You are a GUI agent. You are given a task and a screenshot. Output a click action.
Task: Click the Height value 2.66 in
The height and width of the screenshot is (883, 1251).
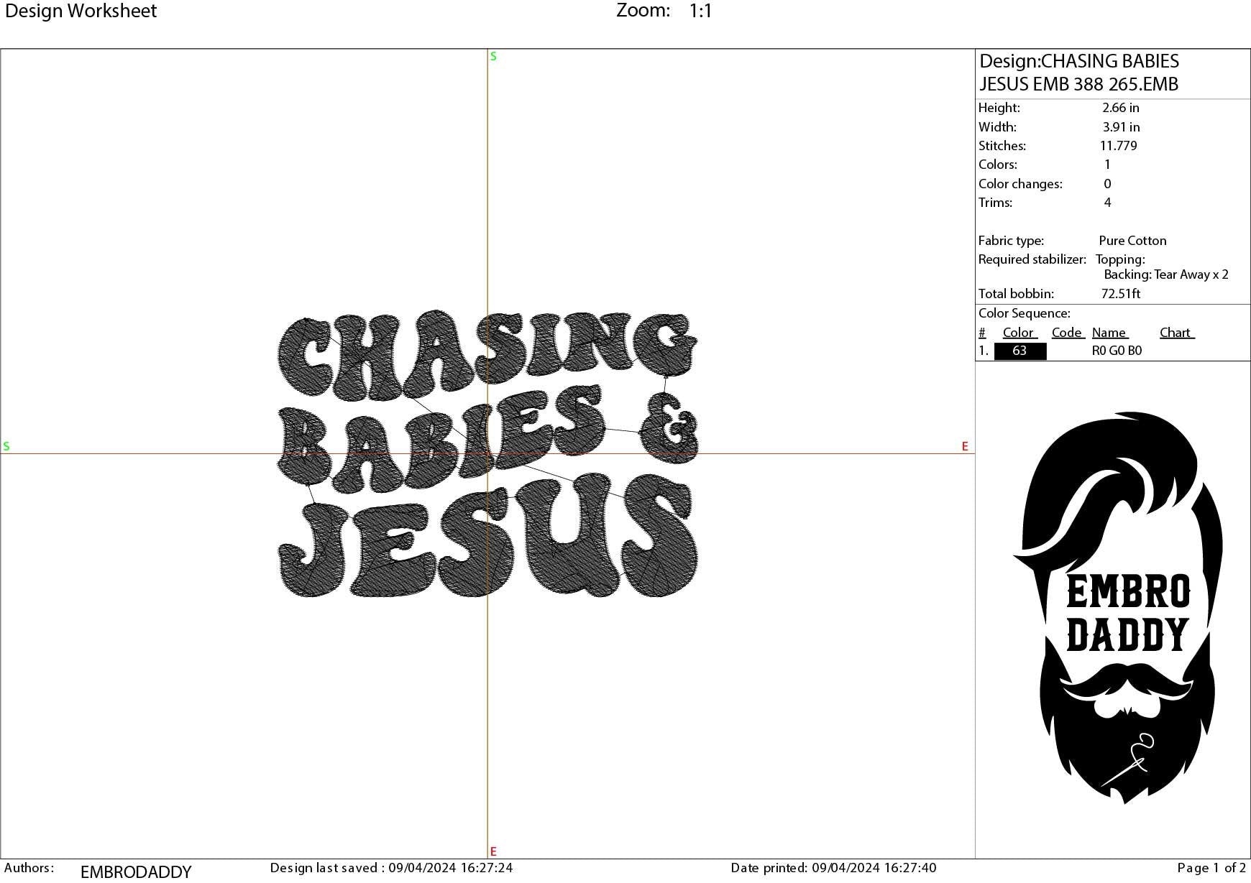click(x=1120, y=108)
